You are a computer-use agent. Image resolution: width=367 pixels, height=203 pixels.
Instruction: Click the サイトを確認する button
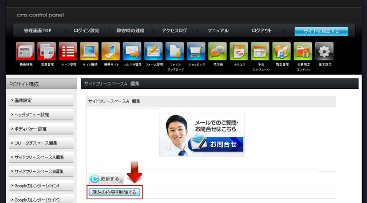(321, 31)
